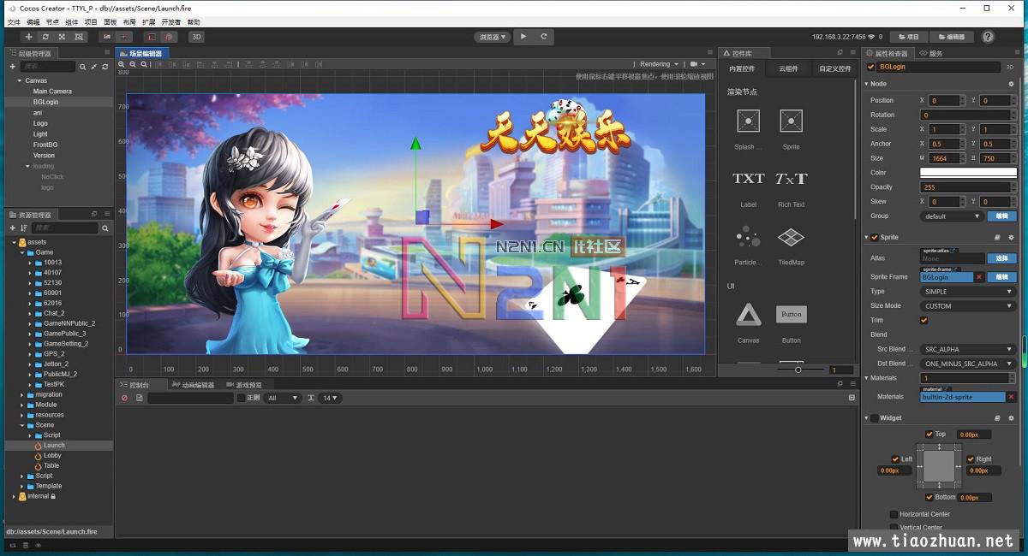Add a Particle node from the library
This screenshot has height=556, width=1028.
coord(748,236)
